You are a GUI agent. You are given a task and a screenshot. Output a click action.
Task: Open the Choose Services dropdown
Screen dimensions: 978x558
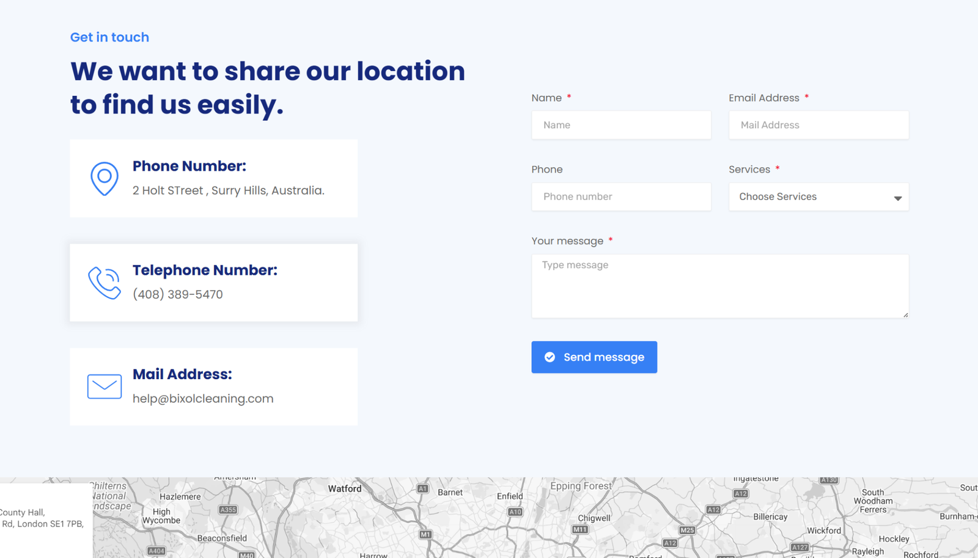click(818, 197)
